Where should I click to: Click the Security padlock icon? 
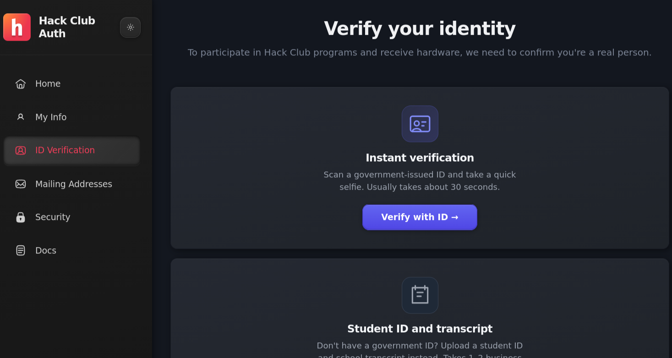[x=21, y=217]
